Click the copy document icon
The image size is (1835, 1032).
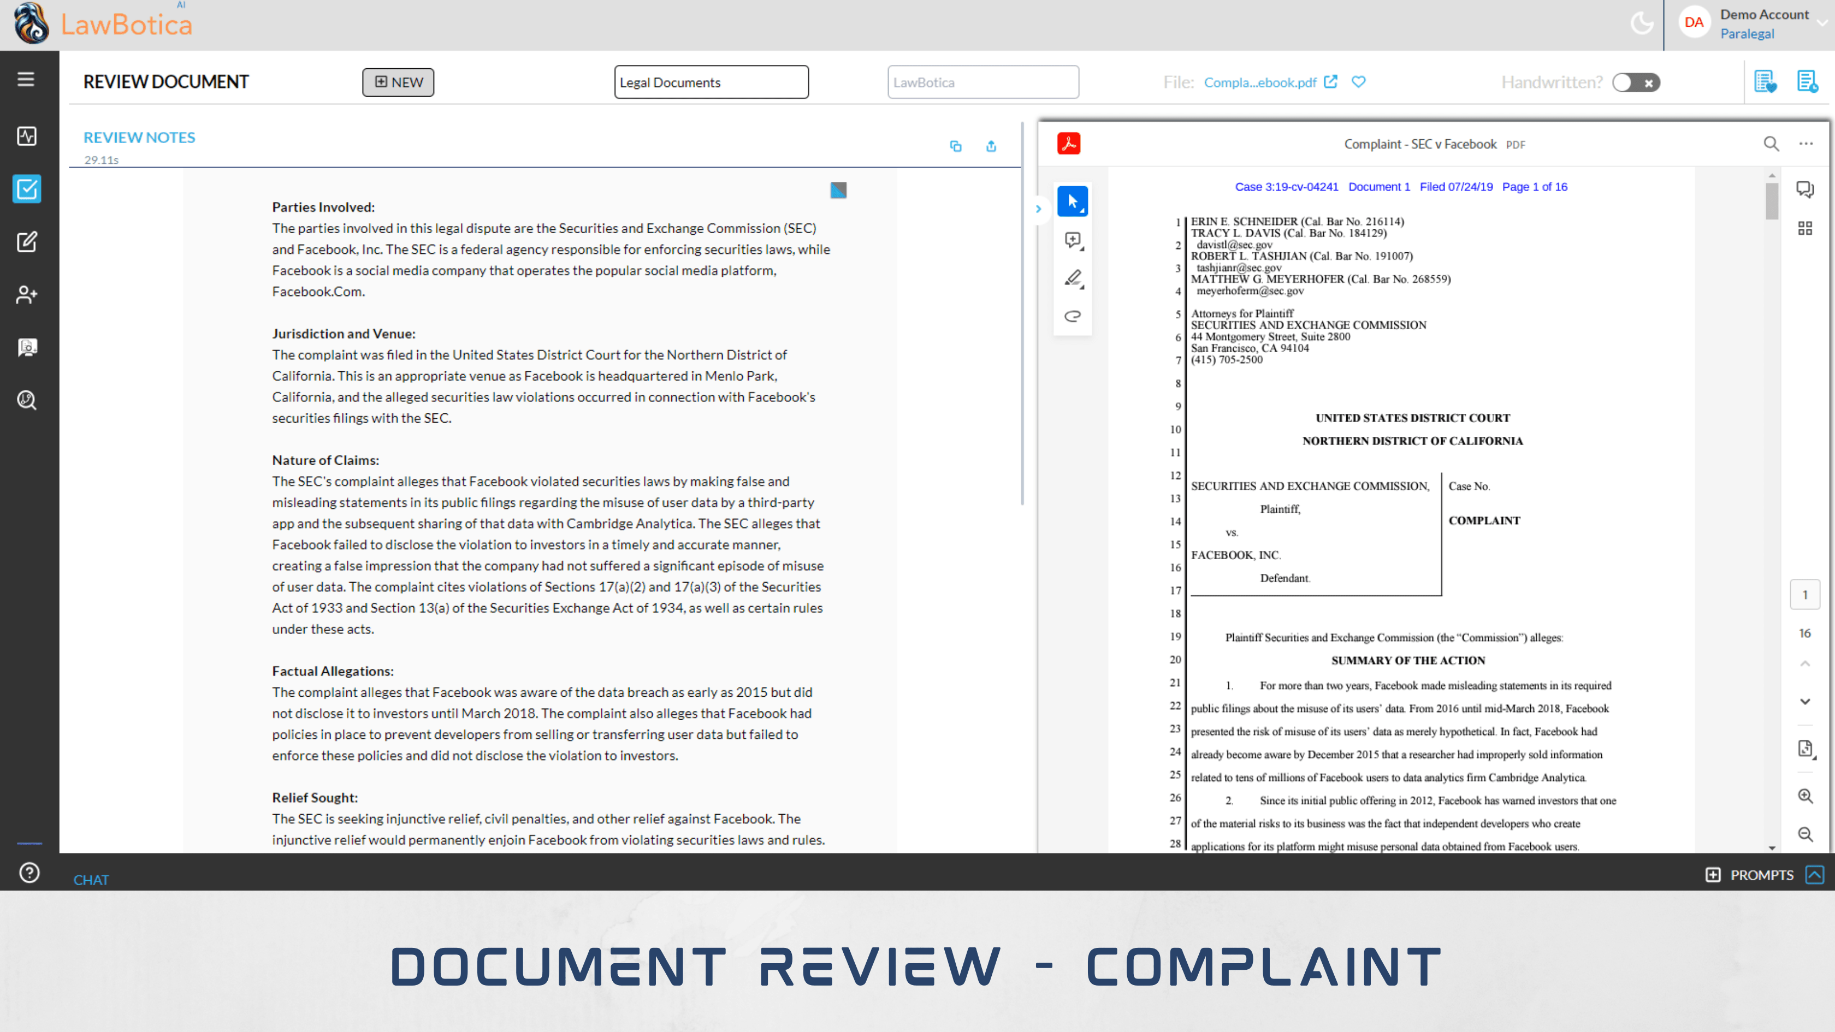[x=955, y=145]
